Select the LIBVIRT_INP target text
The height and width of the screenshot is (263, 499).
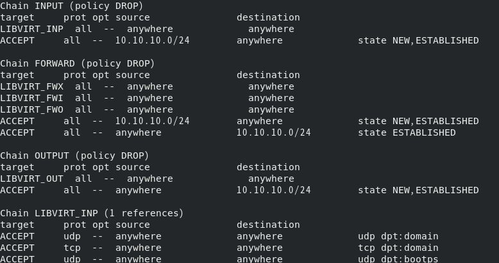tap(31, 29)
